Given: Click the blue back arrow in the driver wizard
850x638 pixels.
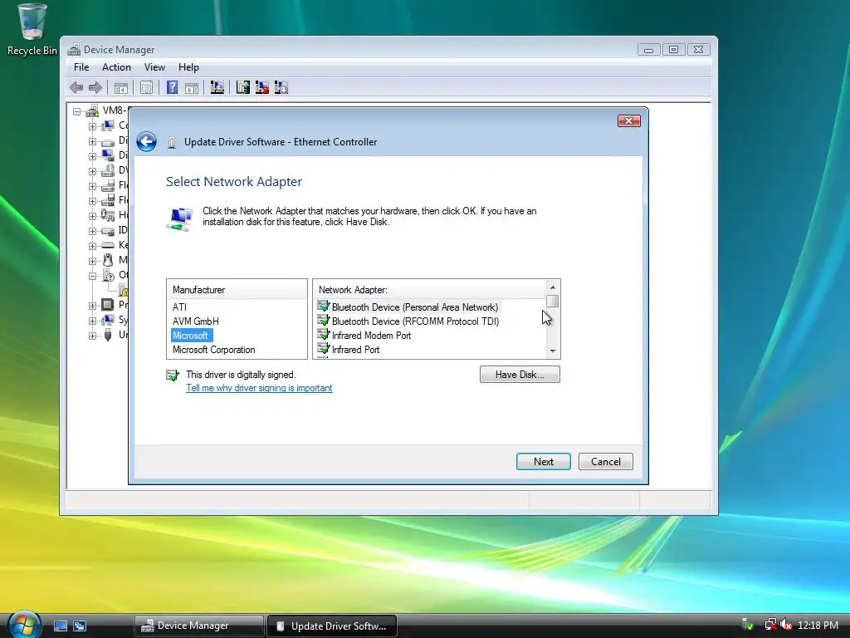Looking at the screenshot, I should [x=146, y=141].
